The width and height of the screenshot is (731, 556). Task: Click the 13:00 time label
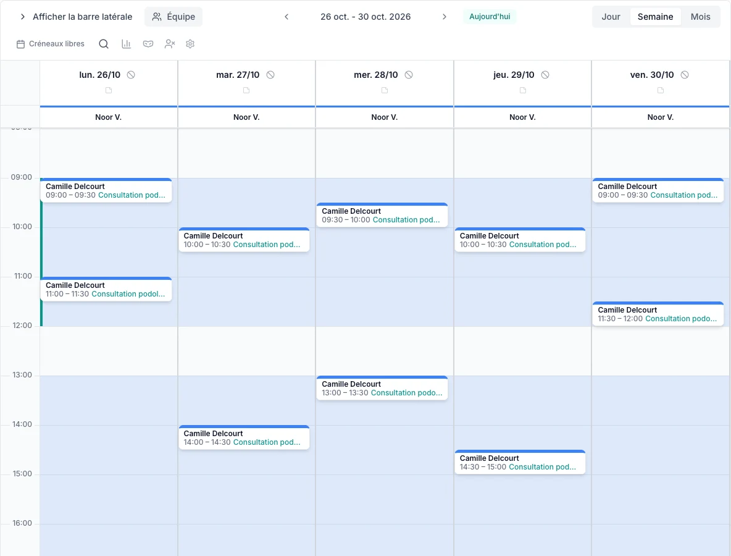click(x=22, y=375)
